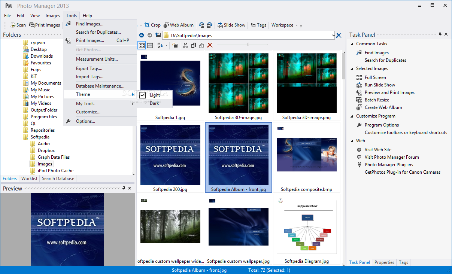This screenshot has height=274, width=452.
Task: Click Customize toolbars or keyboard shortcuts
Action: point(406,133)
